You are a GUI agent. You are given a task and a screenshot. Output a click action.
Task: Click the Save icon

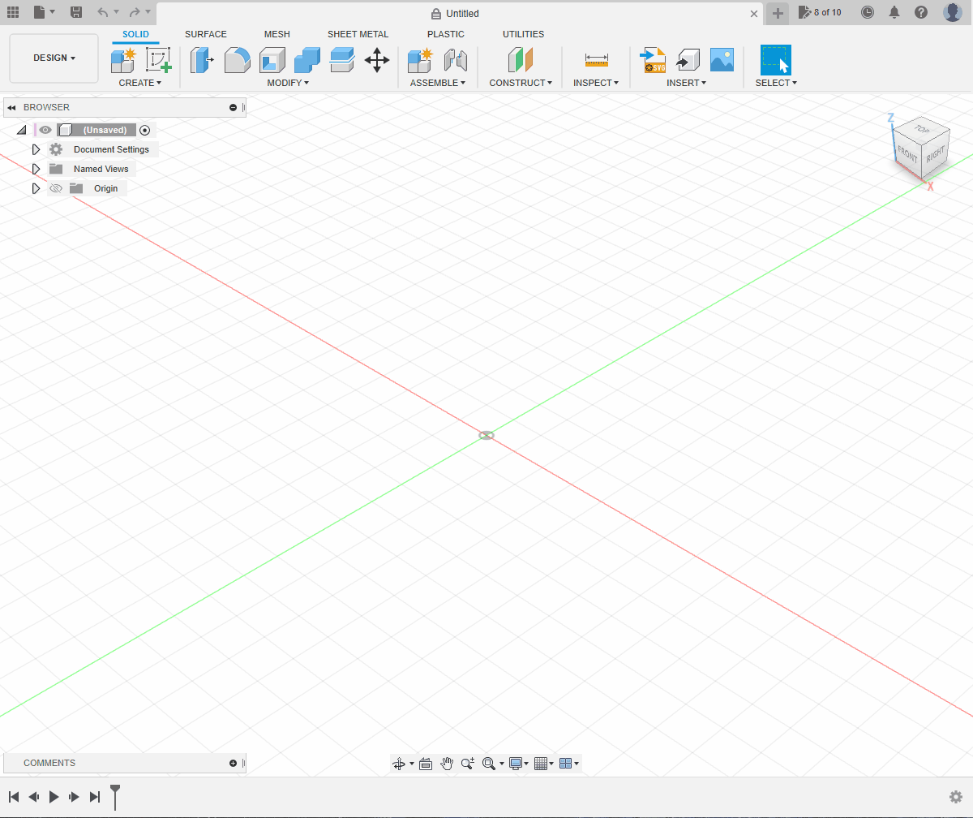click(76, 12)
